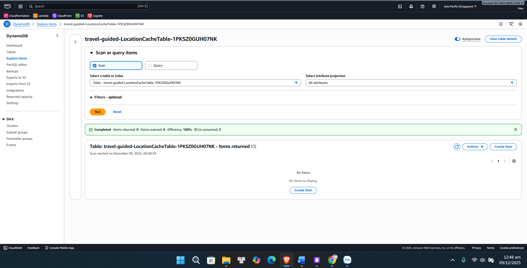
Task: Open the Actions dropdown menu
Action: [475, 147]
